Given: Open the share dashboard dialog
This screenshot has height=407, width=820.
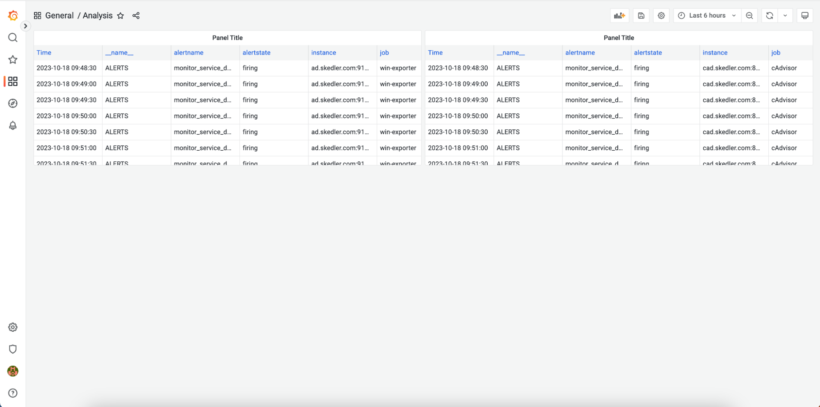Looking at the screenshot, I should 136,16.
